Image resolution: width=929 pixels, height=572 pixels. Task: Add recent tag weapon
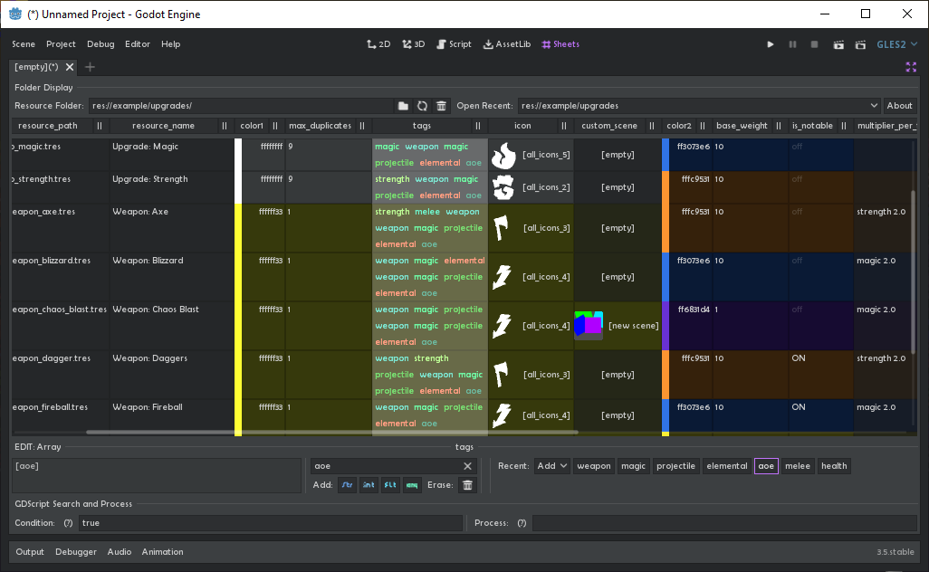coord(594,466)
